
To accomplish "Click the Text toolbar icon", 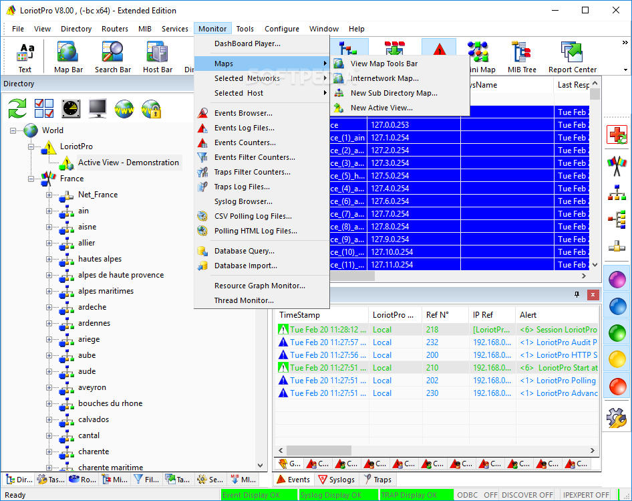I will coord(25,58).
